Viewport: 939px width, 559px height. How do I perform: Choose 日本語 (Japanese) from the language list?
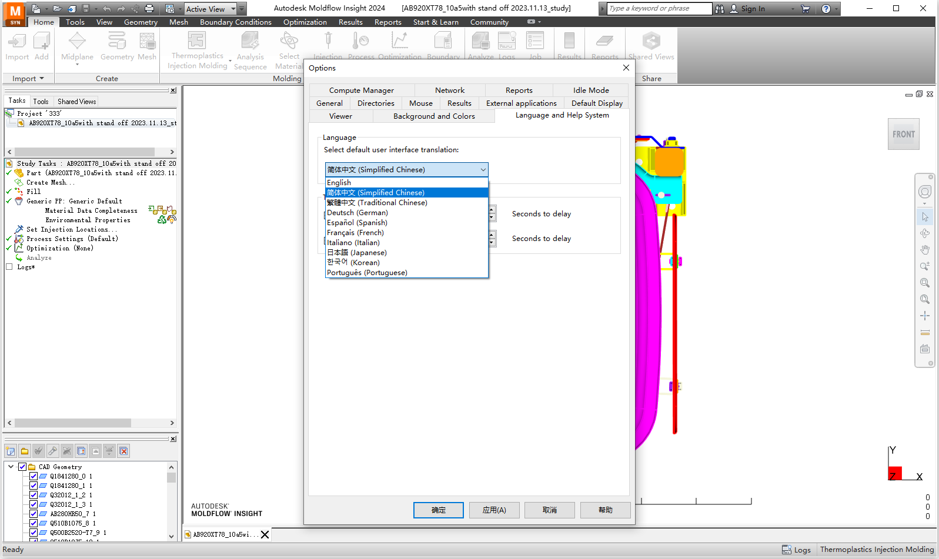407,253
